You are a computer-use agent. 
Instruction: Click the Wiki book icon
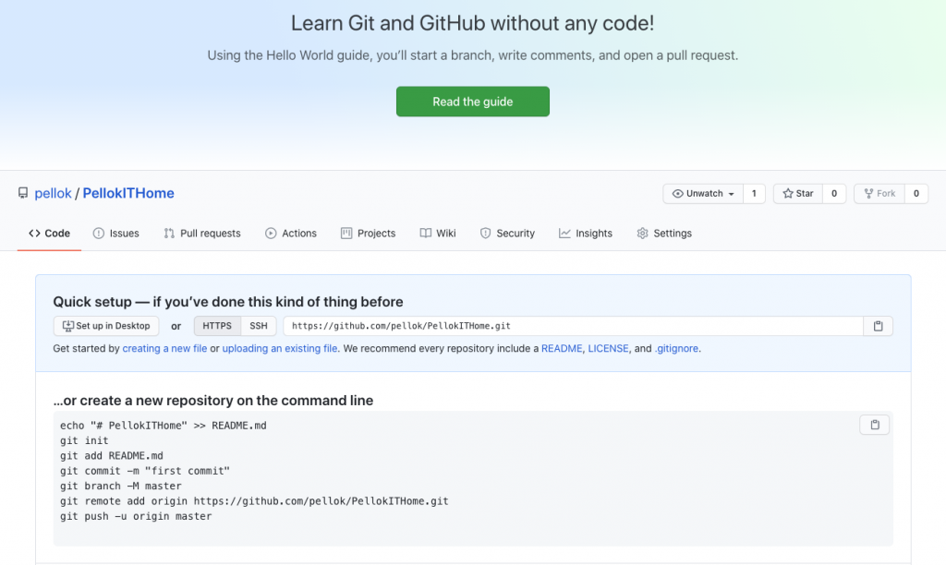pos(425,234)
